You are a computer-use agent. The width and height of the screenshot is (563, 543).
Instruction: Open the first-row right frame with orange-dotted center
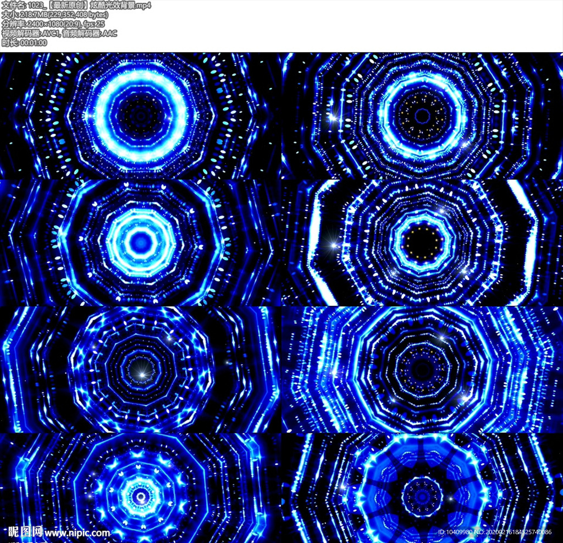[422, 116]
